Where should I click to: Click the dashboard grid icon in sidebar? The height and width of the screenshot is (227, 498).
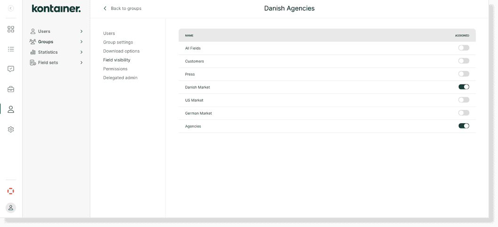(11, 29)
